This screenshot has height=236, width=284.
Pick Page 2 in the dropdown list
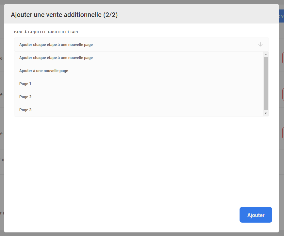tap(25, 97)
